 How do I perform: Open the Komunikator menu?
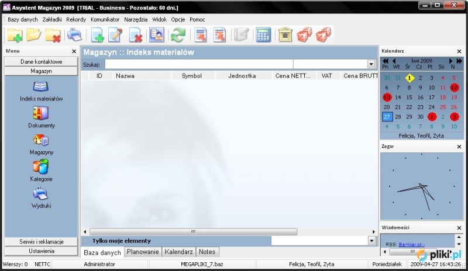105,20
